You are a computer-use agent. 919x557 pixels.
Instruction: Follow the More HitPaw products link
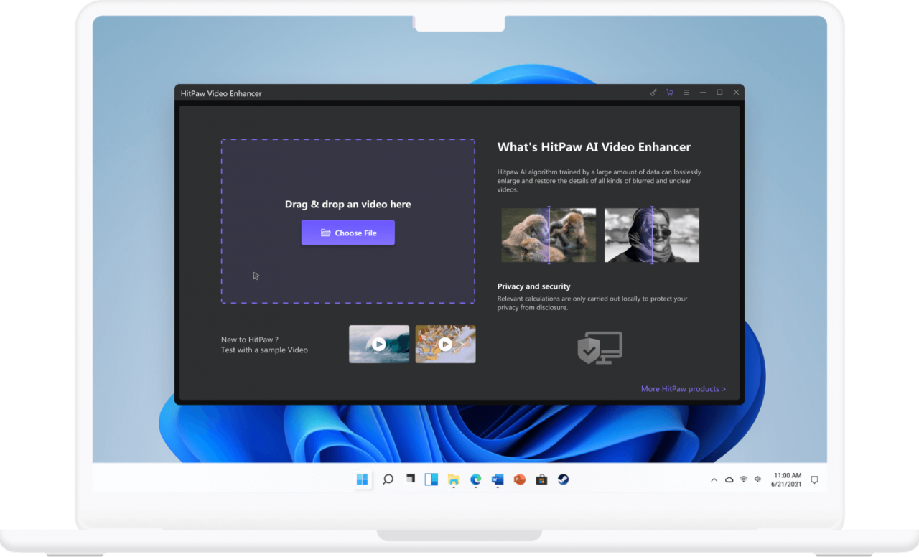(x=684, y=389)
